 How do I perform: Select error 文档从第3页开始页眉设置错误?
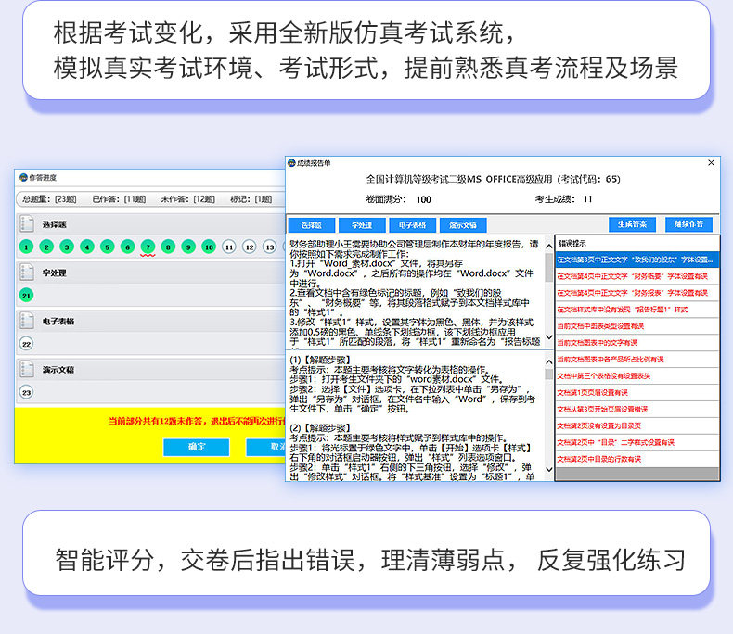click(x=637, y=409)
